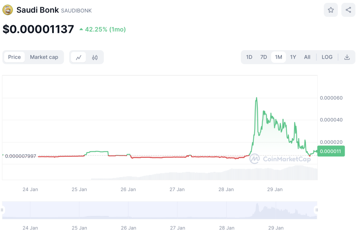Click the price peak on chart
This screenshot has height=234, width=358.
pos(257,98)
